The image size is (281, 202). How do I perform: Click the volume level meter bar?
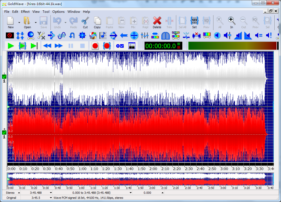click(232, 46)
